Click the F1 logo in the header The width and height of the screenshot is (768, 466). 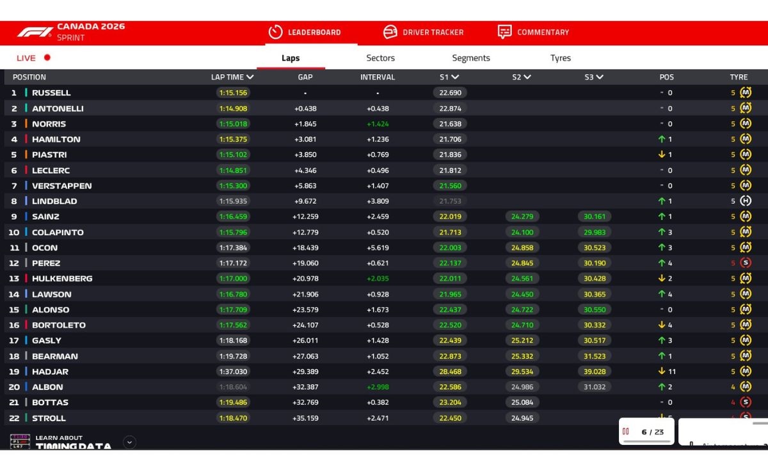pyautogui.click(x=35, y=32)
